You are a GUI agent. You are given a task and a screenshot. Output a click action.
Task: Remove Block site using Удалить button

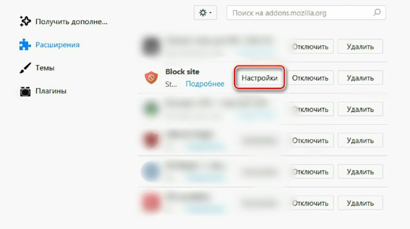click(x=360, y=78)
